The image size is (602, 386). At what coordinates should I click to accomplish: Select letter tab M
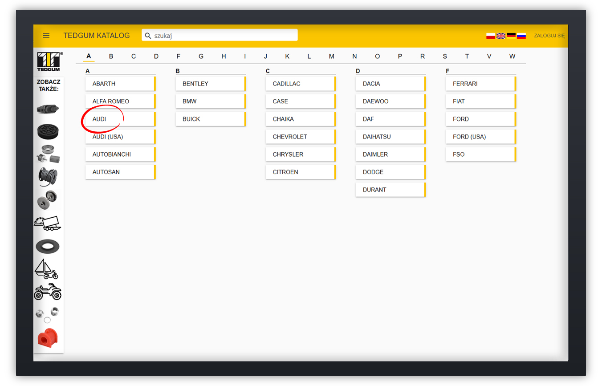pos(331,56)
